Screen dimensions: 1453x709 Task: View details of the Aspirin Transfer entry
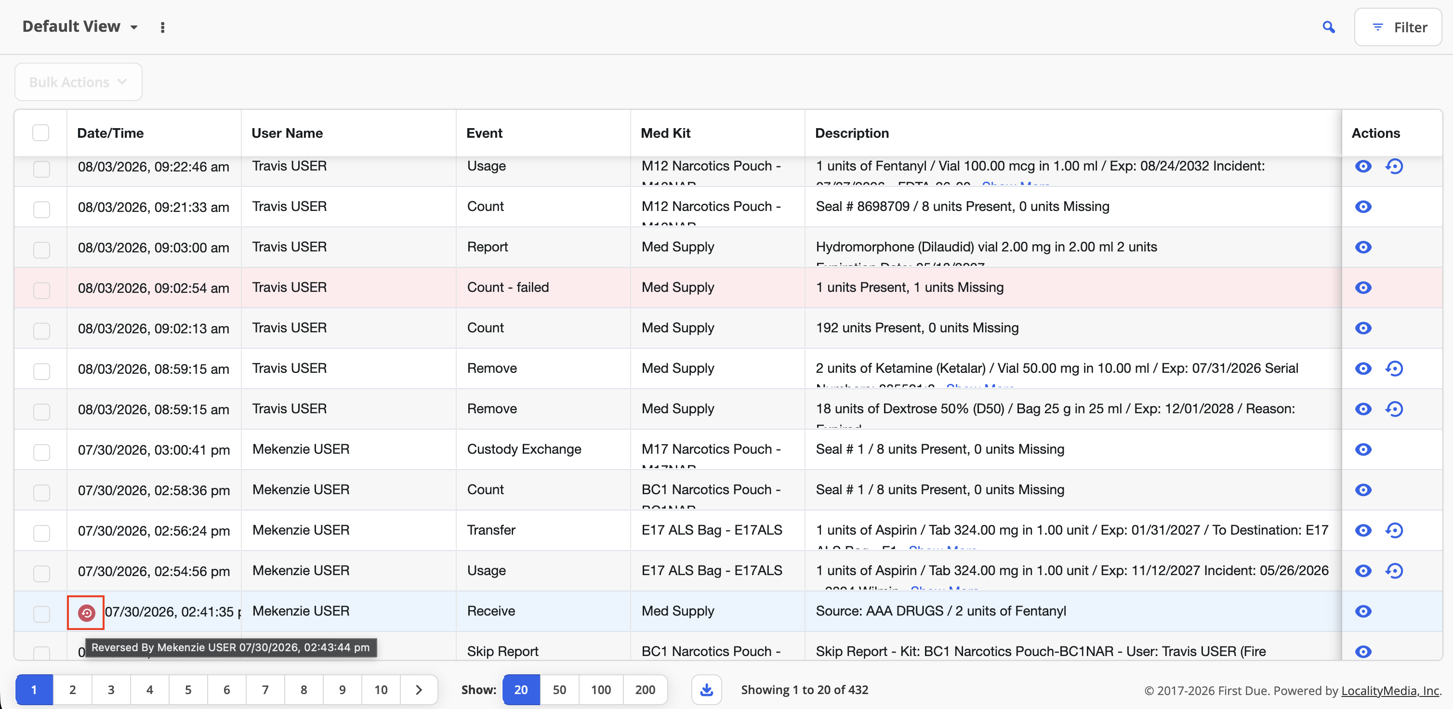(x=1363, y=530)
